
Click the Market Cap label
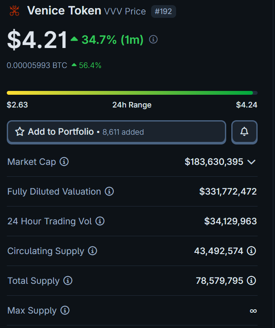(x=31, y=162)
